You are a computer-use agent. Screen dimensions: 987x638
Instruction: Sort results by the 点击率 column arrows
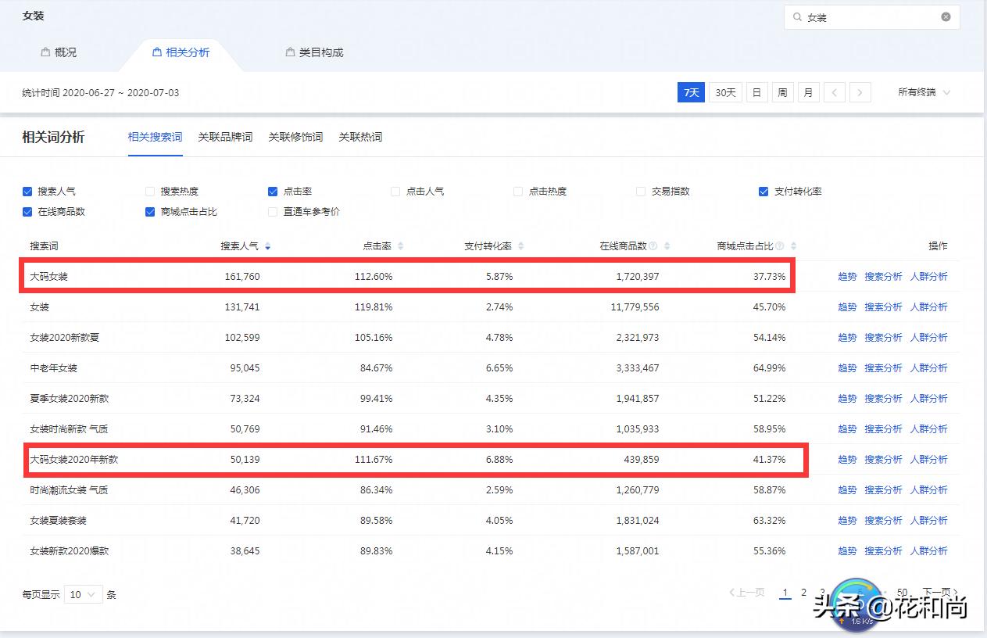point(401,246)
